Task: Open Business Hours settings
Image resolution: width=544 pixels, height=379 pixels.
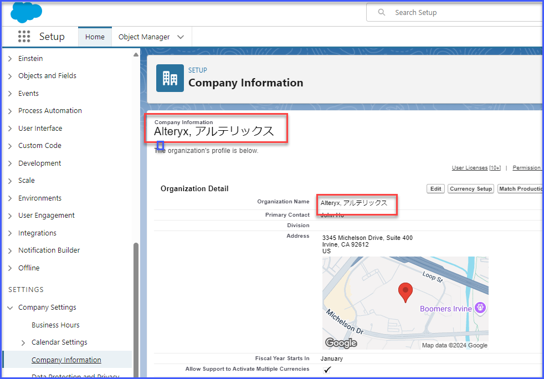Action: 55,325
